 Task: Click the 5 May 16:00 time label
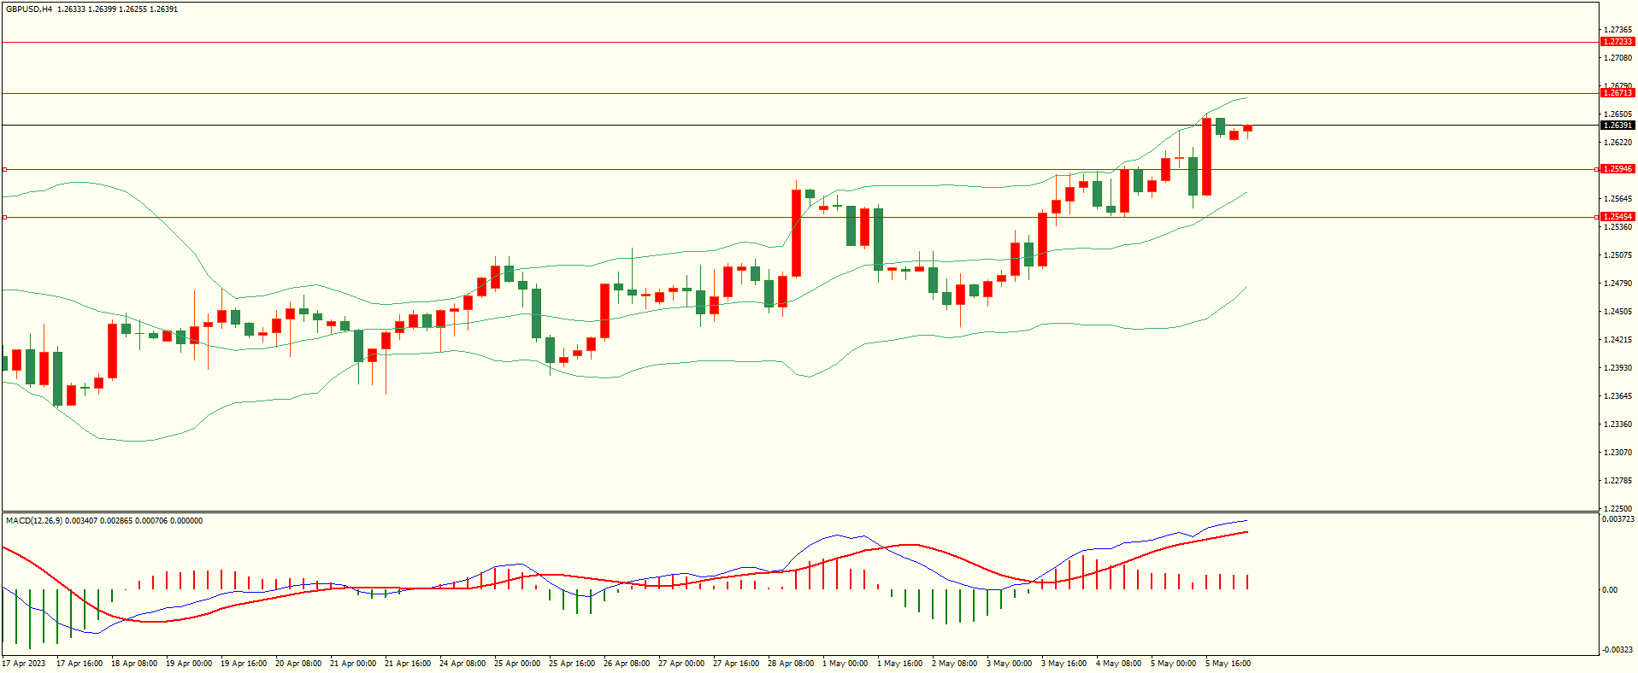click(1228, 664)
